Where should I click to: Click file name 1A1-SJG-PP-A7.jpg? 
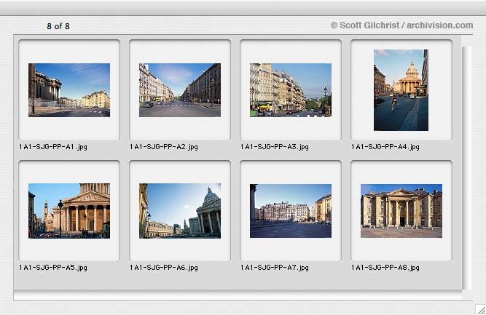tap(275, 267)
